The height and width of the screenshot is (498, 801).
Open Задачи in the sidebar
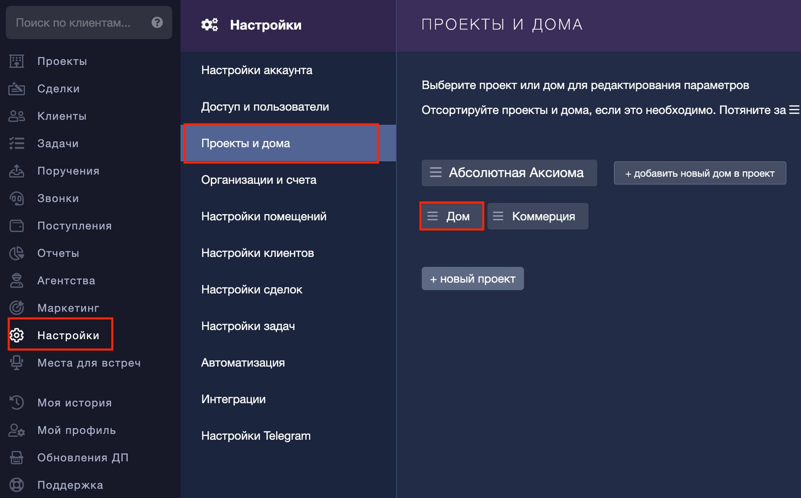click(x=58, y=143)
